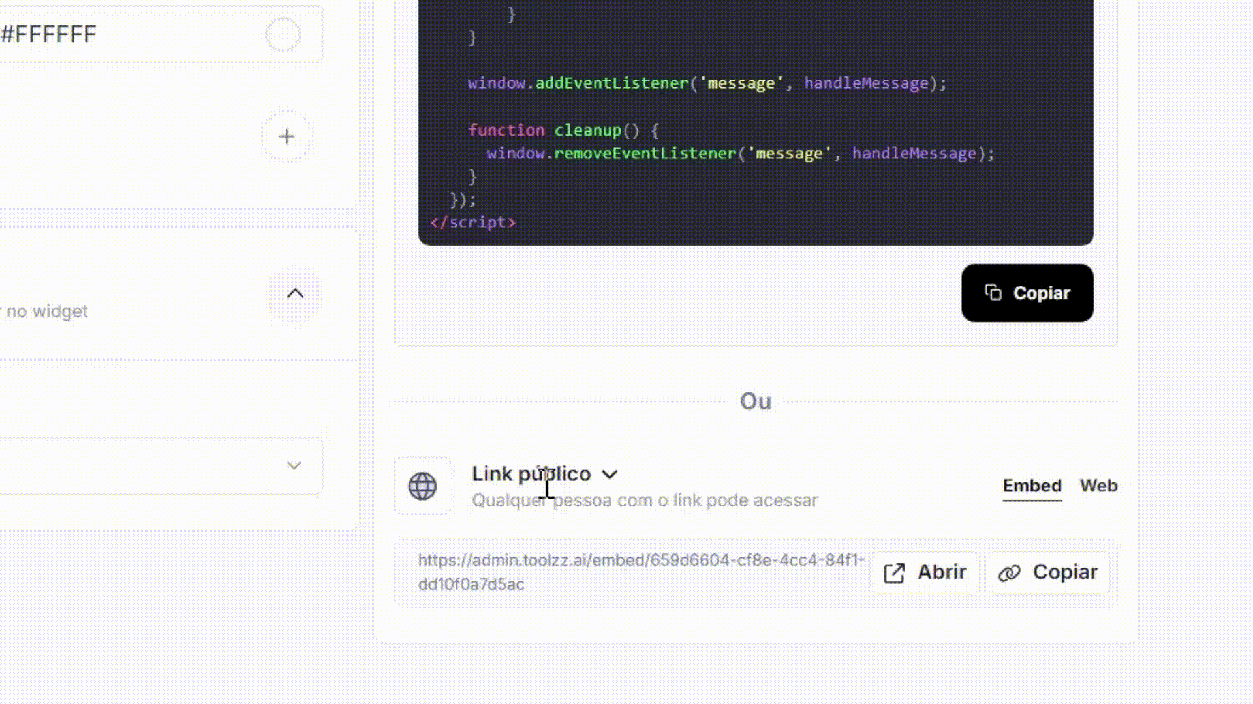Click the plus icon to add a new item

tap(286, 136)
